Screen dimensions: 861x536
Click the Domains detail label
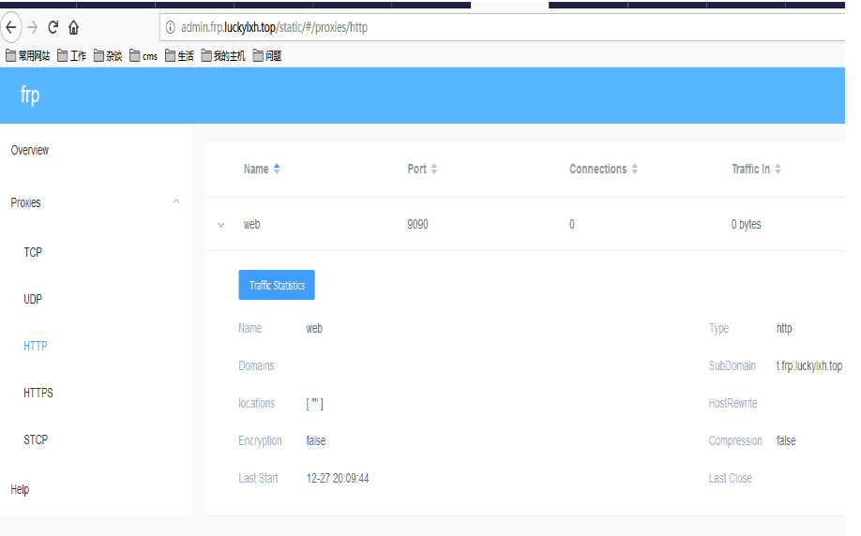[256, 366]
